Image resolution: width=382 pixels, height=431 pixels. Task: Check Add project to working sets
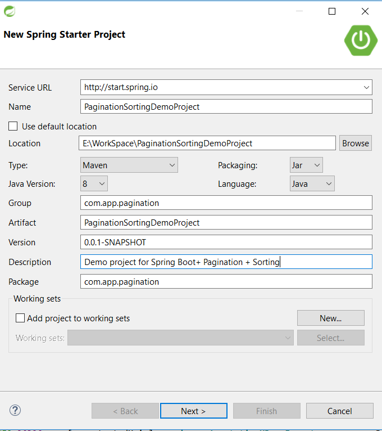tap(21, 318)
